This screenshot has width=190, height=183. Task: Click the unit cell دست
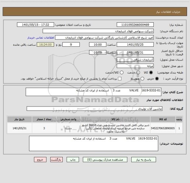click(x=68, y=128)
